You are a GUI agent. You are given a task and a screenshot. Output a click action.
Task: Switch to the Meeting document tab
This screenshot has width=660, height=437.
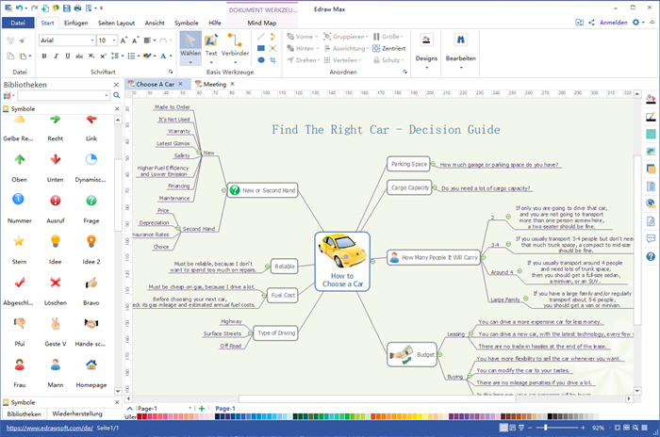[x=214, y=84]
